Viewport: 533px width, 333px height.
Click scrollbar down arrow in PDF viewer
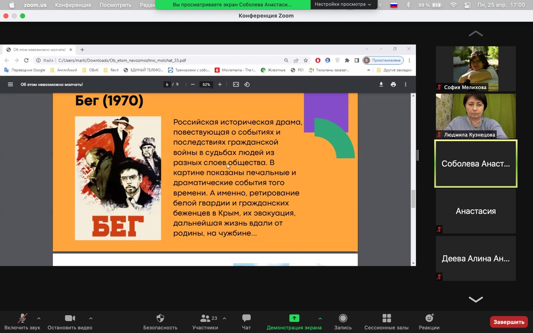(413, 263)
